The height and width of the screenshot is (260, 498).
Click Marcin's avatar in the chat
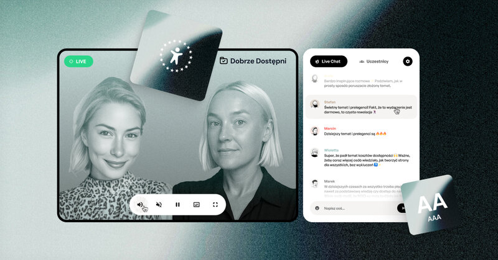[315, 132]
